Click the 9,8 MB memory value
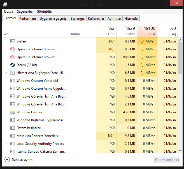This screenshot has width=184, height=169. pyautogui.click(x=130, y=136)
